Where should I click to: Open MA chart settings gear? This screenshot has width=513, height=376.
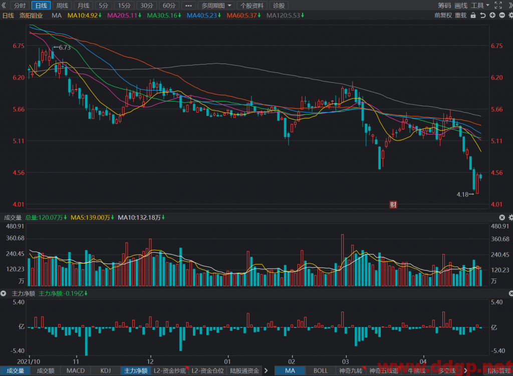[x=510, y=15]
